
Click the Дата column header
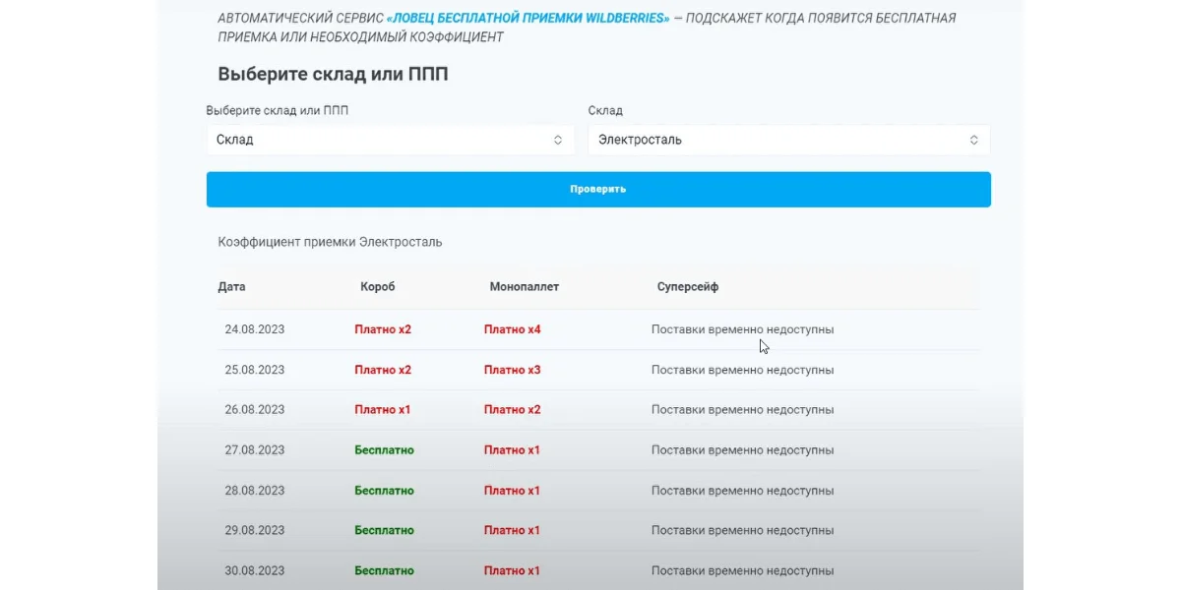tap(232, 287)
